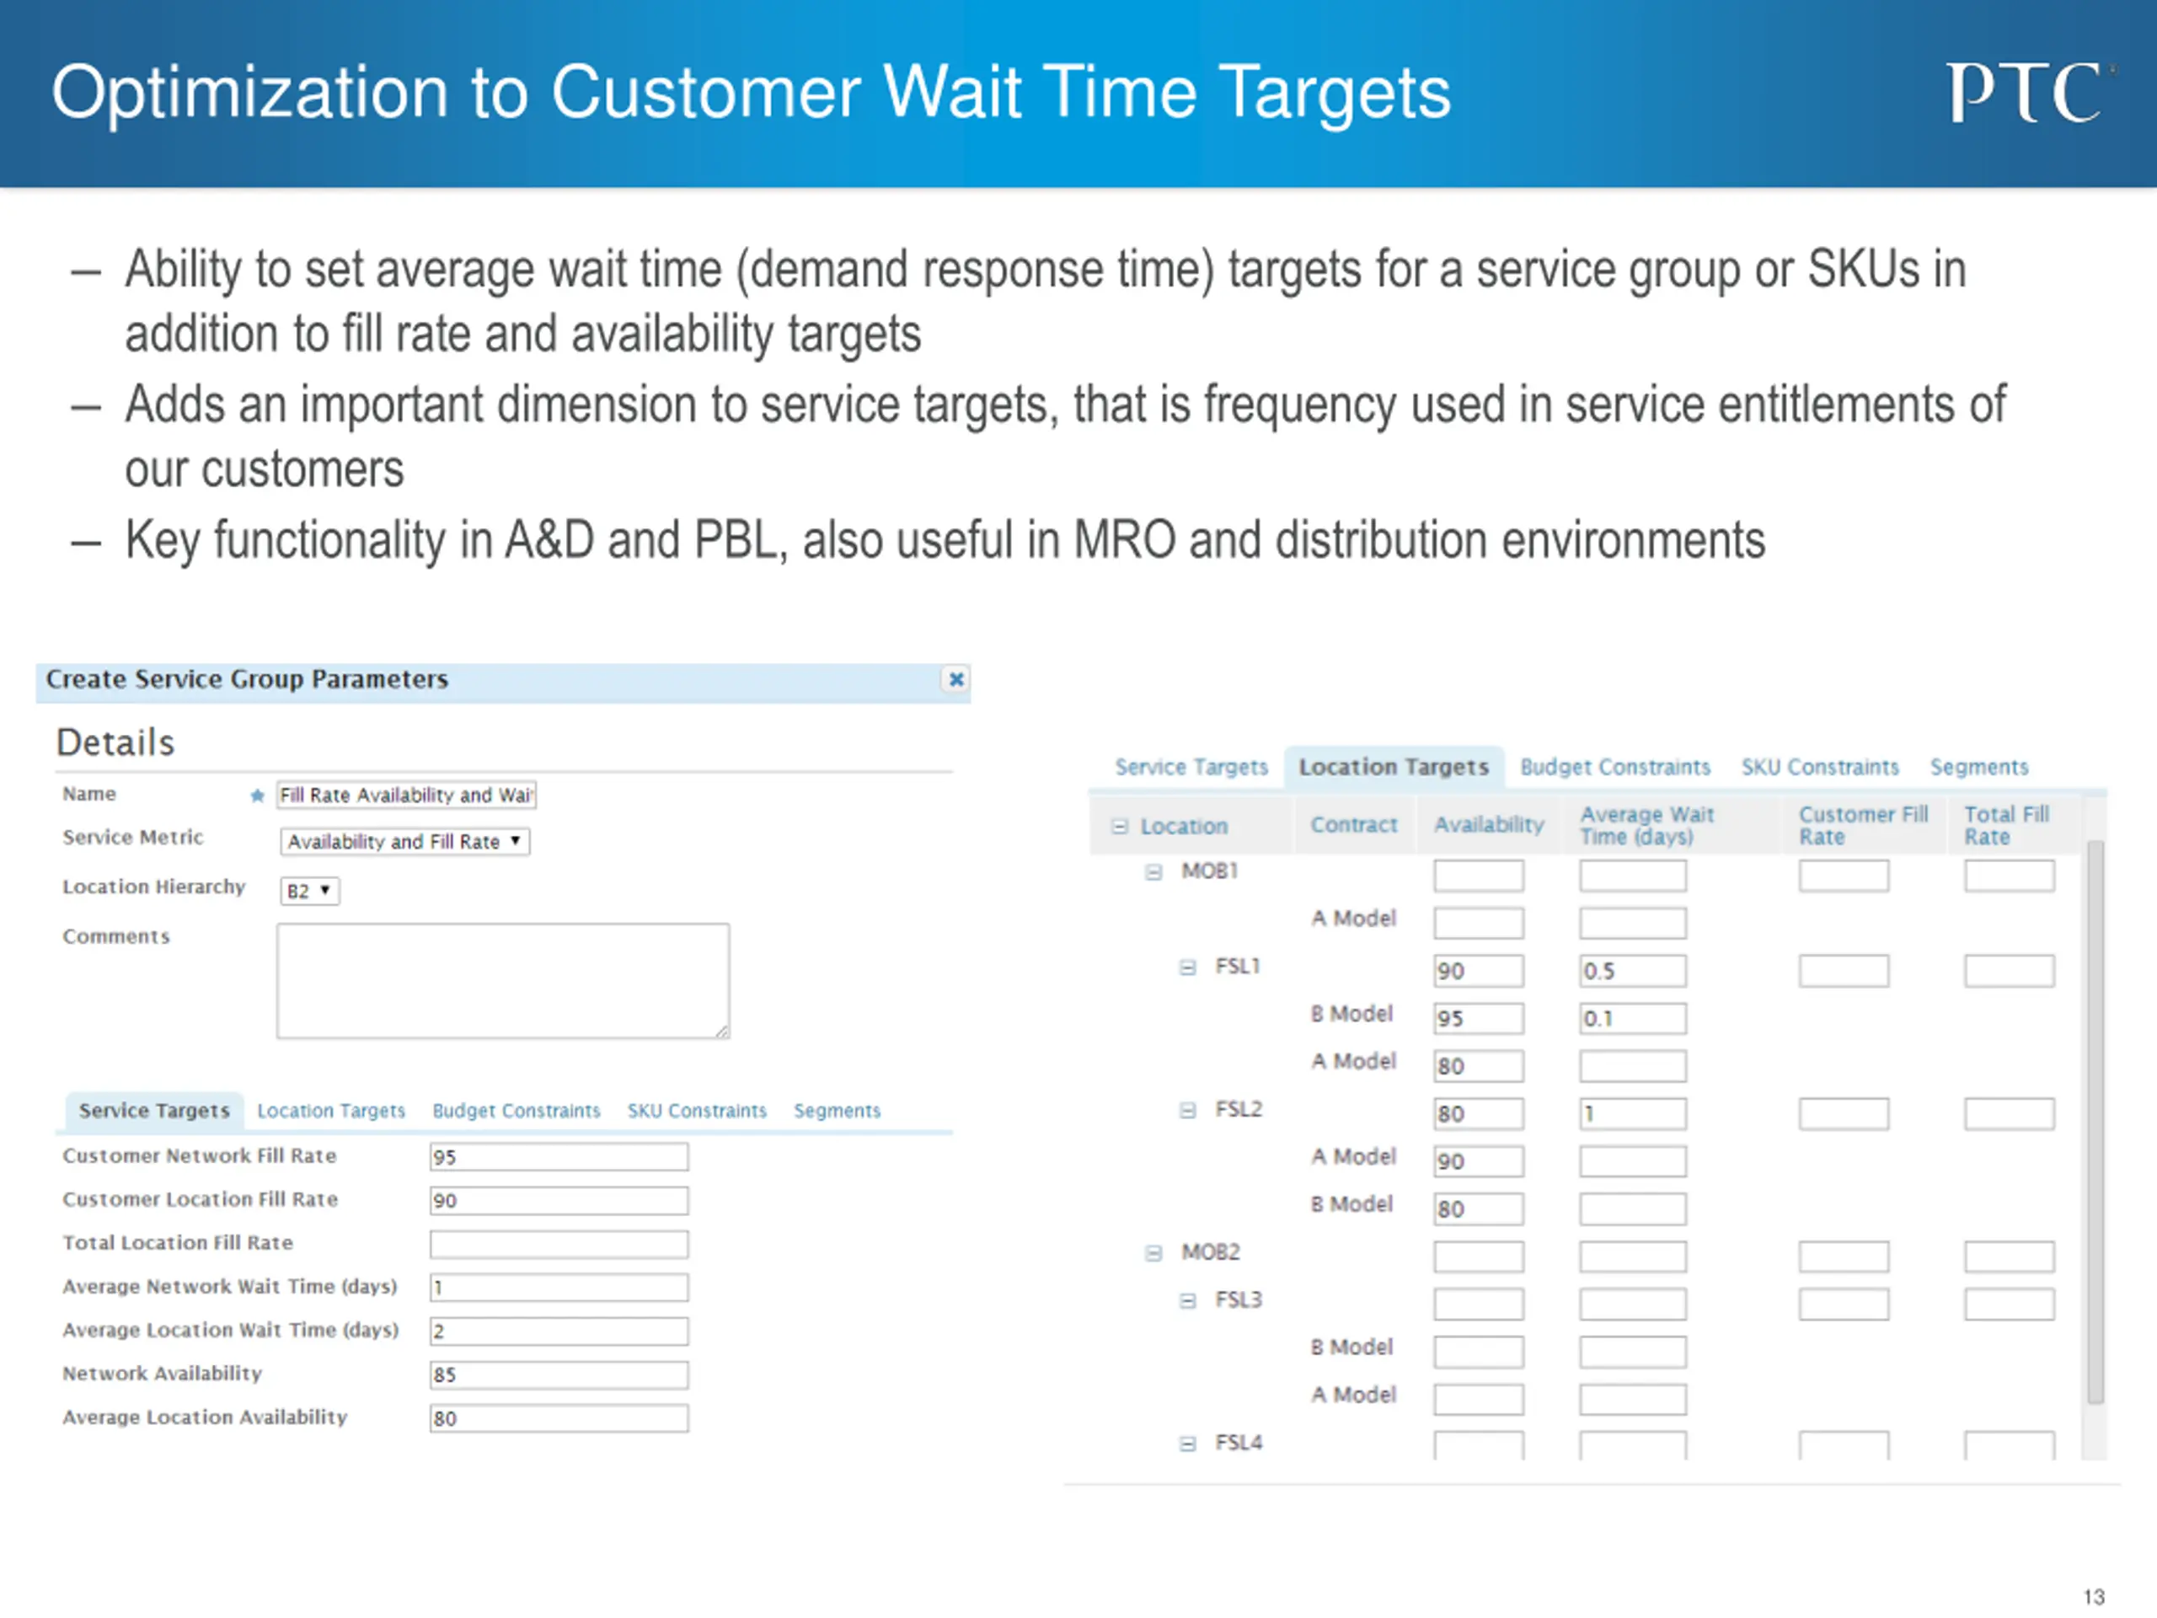Click FSL1 B Model wait time field 0.1

pos(1632,1018)
